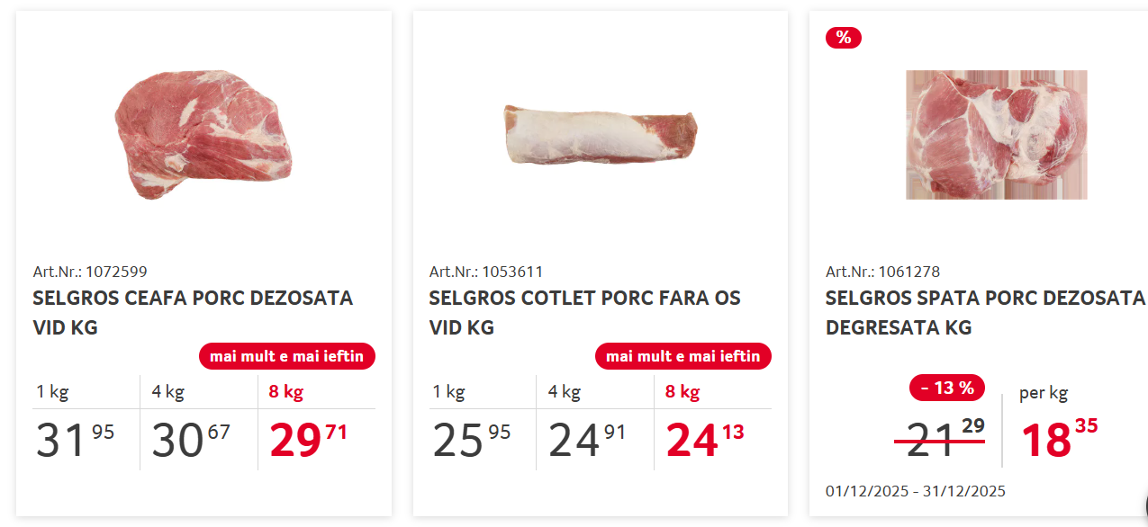Select the 4 kg price 24.91 tier
1148x527 pixels.
[595, 423]
